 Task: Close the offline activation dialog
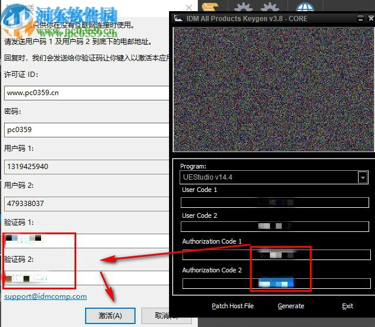(189, 8)
